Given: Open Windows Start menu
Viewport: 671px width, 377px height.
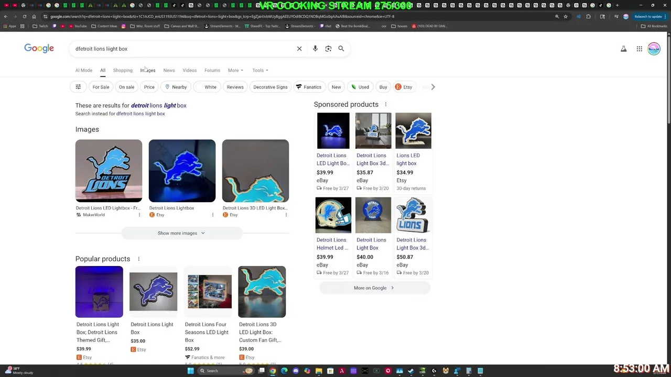Looking at the screenshot, I should [190, 371].
